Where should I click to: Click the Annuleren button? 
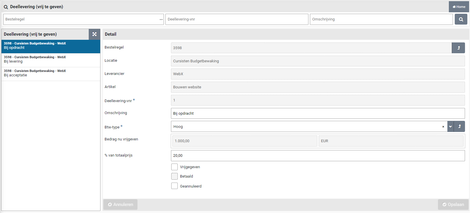pos(120,205)
